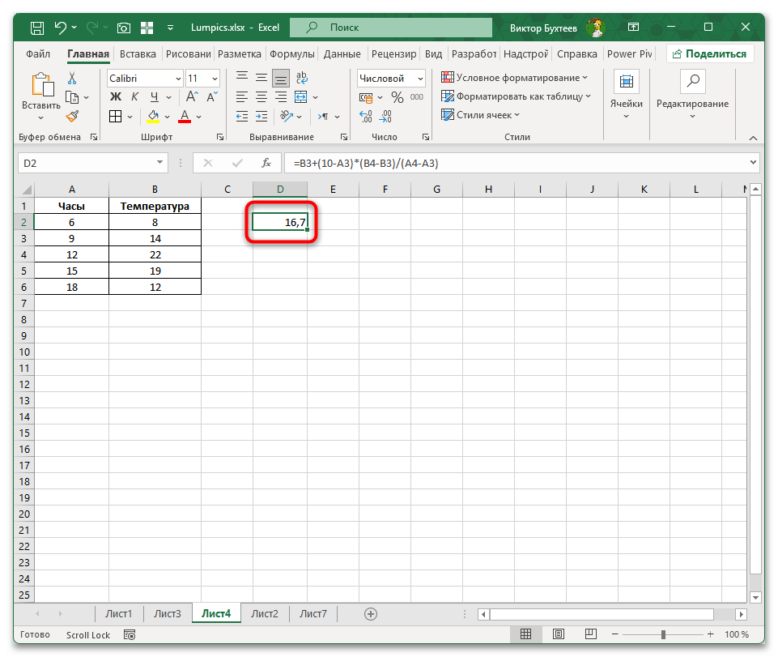
Task: Click the Save icon in title bar
Action: 37,28
